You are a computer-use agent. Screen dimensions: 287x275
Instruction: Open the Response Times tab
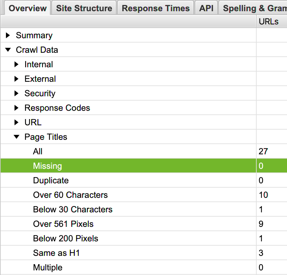coord(156,8)
